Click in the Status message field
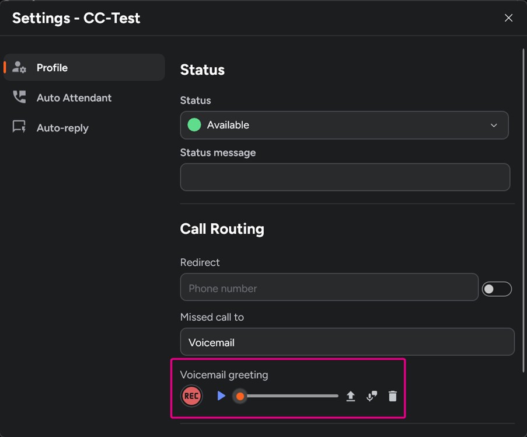 click(345, 177)
